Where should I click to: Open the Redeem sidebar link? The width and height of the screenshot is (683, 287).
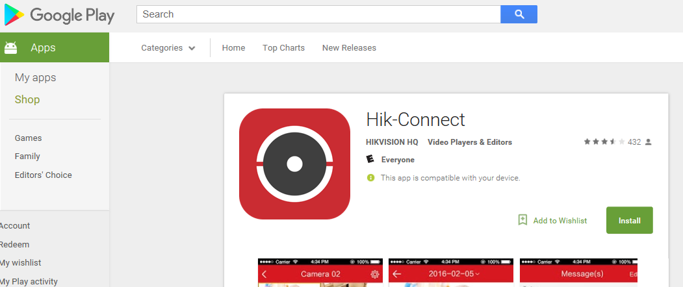[14, 244]
